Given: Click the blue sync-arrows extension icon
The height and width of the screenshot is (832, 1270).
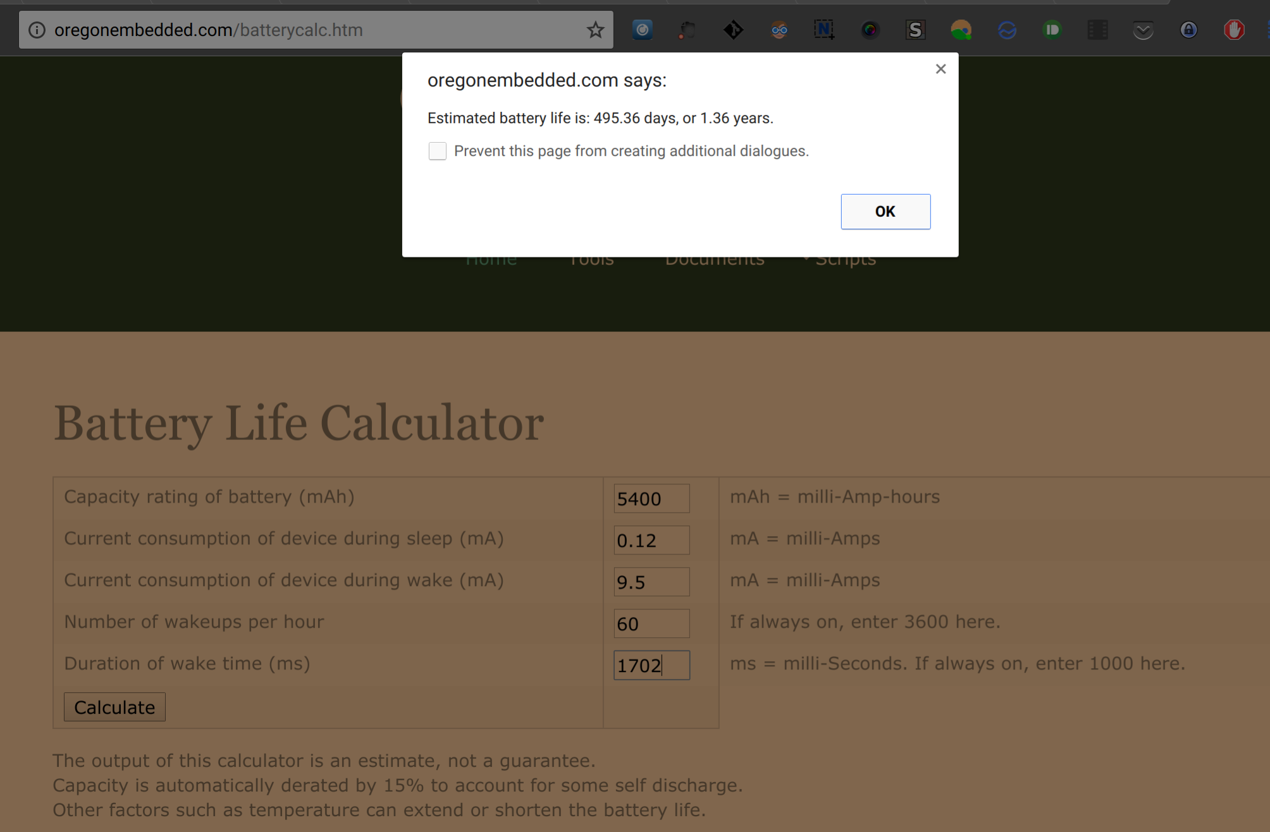Looking at the screenshot, I should (1007, 30).
